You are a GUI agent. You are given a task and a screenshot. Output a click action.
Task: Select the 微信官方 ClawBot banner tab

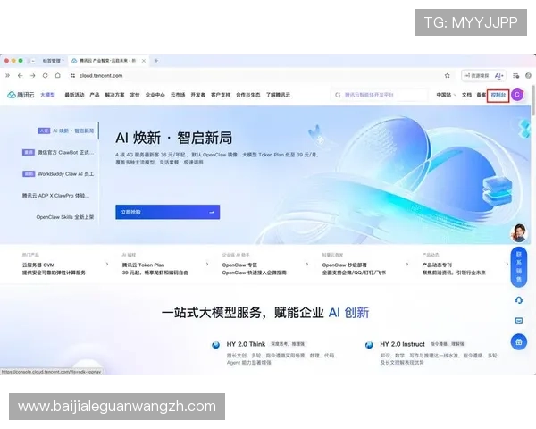tap(58, 152)
